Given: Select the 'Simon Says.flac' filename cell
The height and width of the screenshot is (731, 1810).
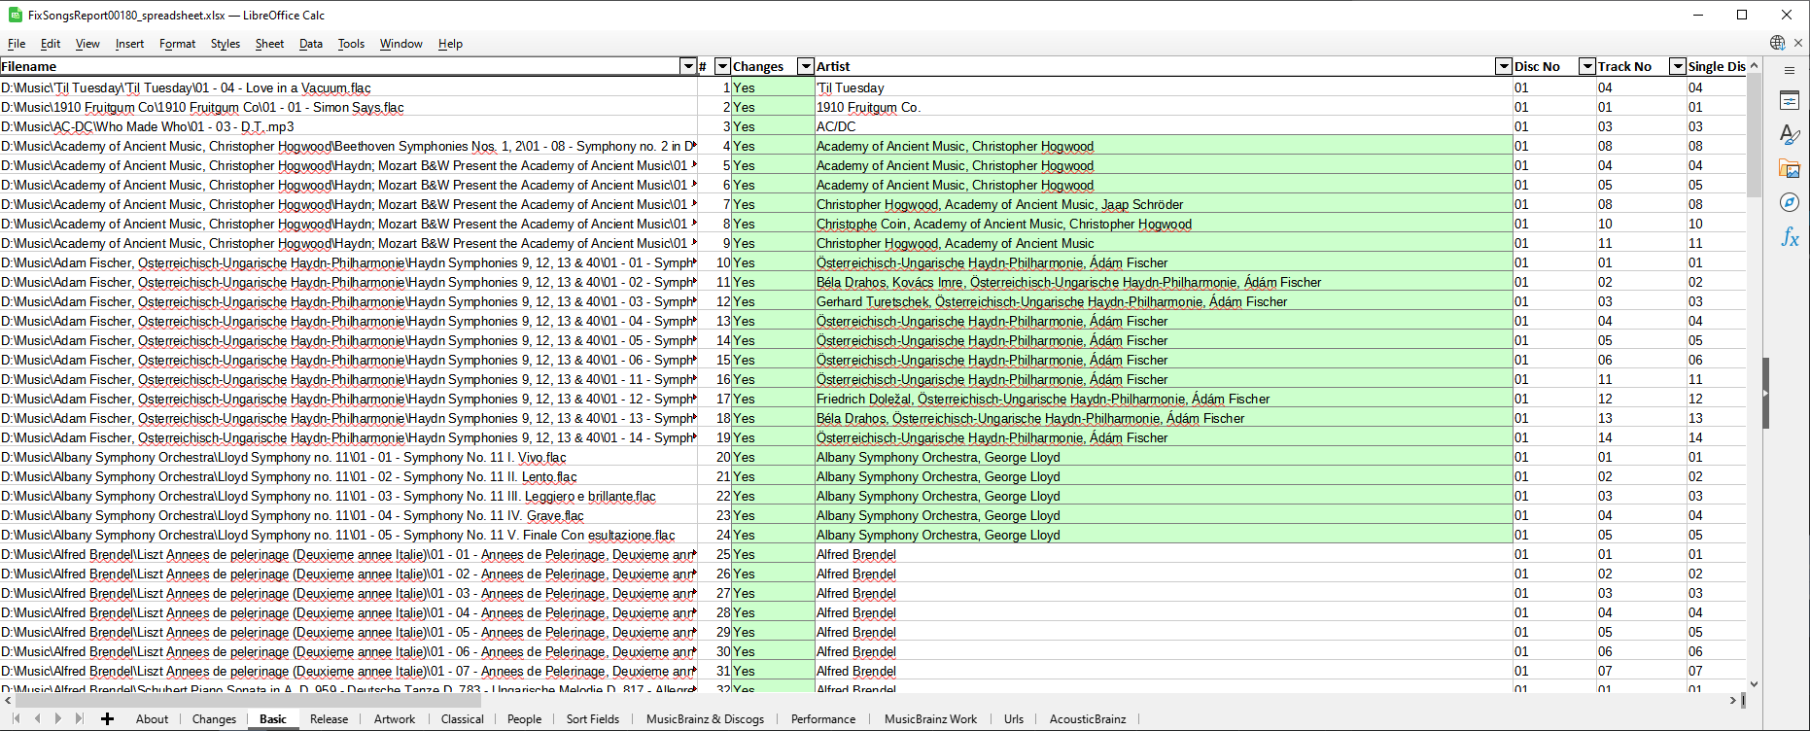Looking at the screenshot, I should 349,107.
